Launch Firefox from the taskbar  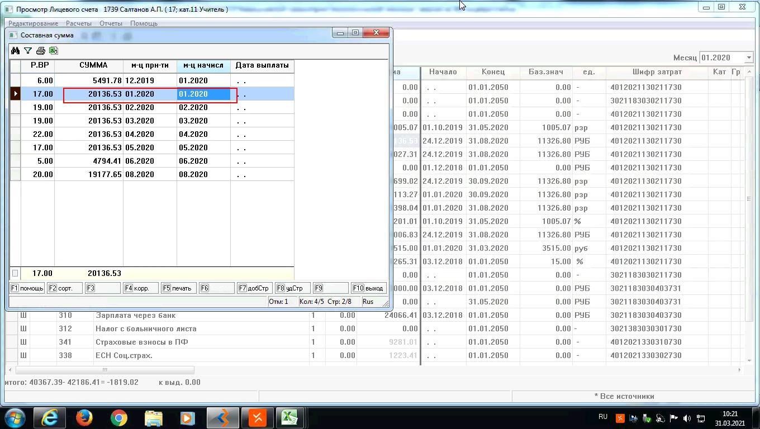click(84, 418)
